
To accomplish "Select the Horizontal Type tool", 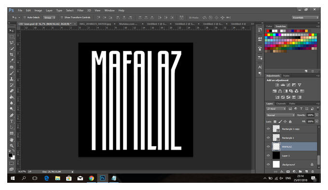I will point(12,121).
